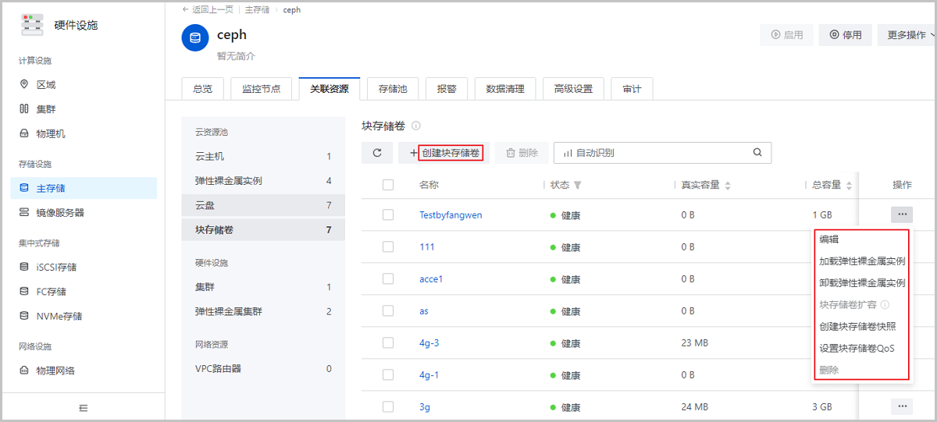
Task: Select the checkbox for 4g-3 volume
Action: (388, 343)
